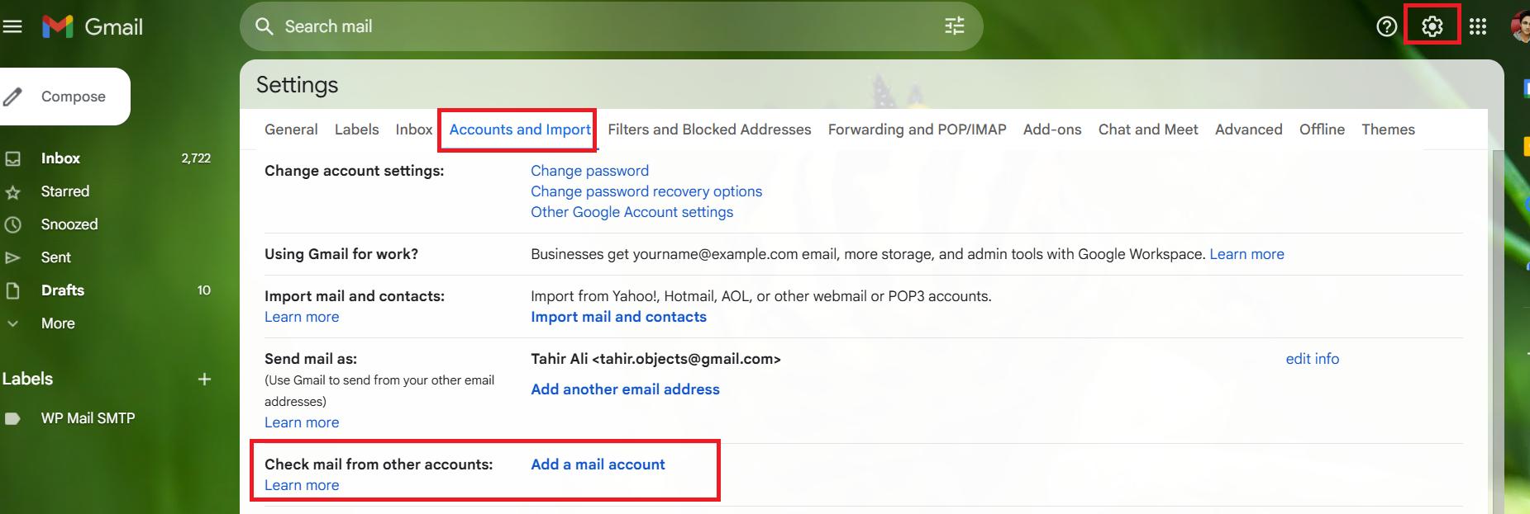Open the Starred folder
This screenshot has height=514, width=1530.
click(x=65, y=191)
